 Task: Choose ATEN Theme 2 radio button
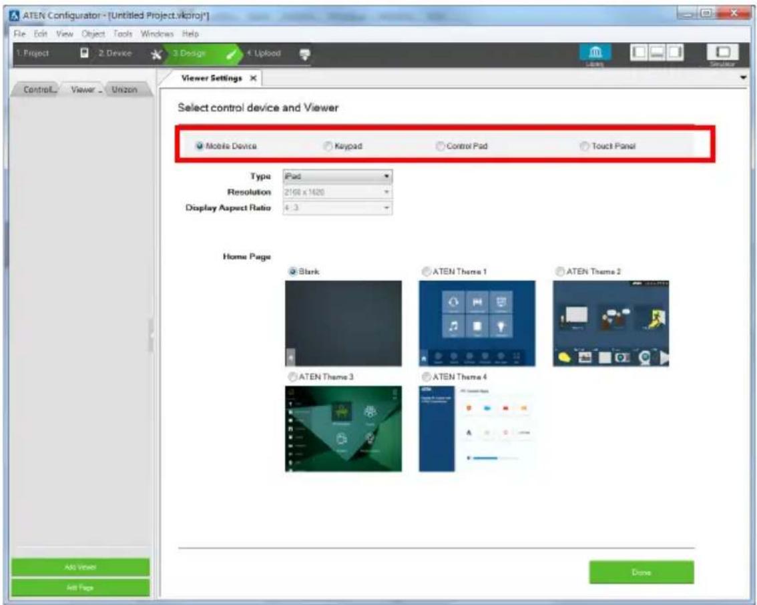pyautogui.click(x=559, y=271)
